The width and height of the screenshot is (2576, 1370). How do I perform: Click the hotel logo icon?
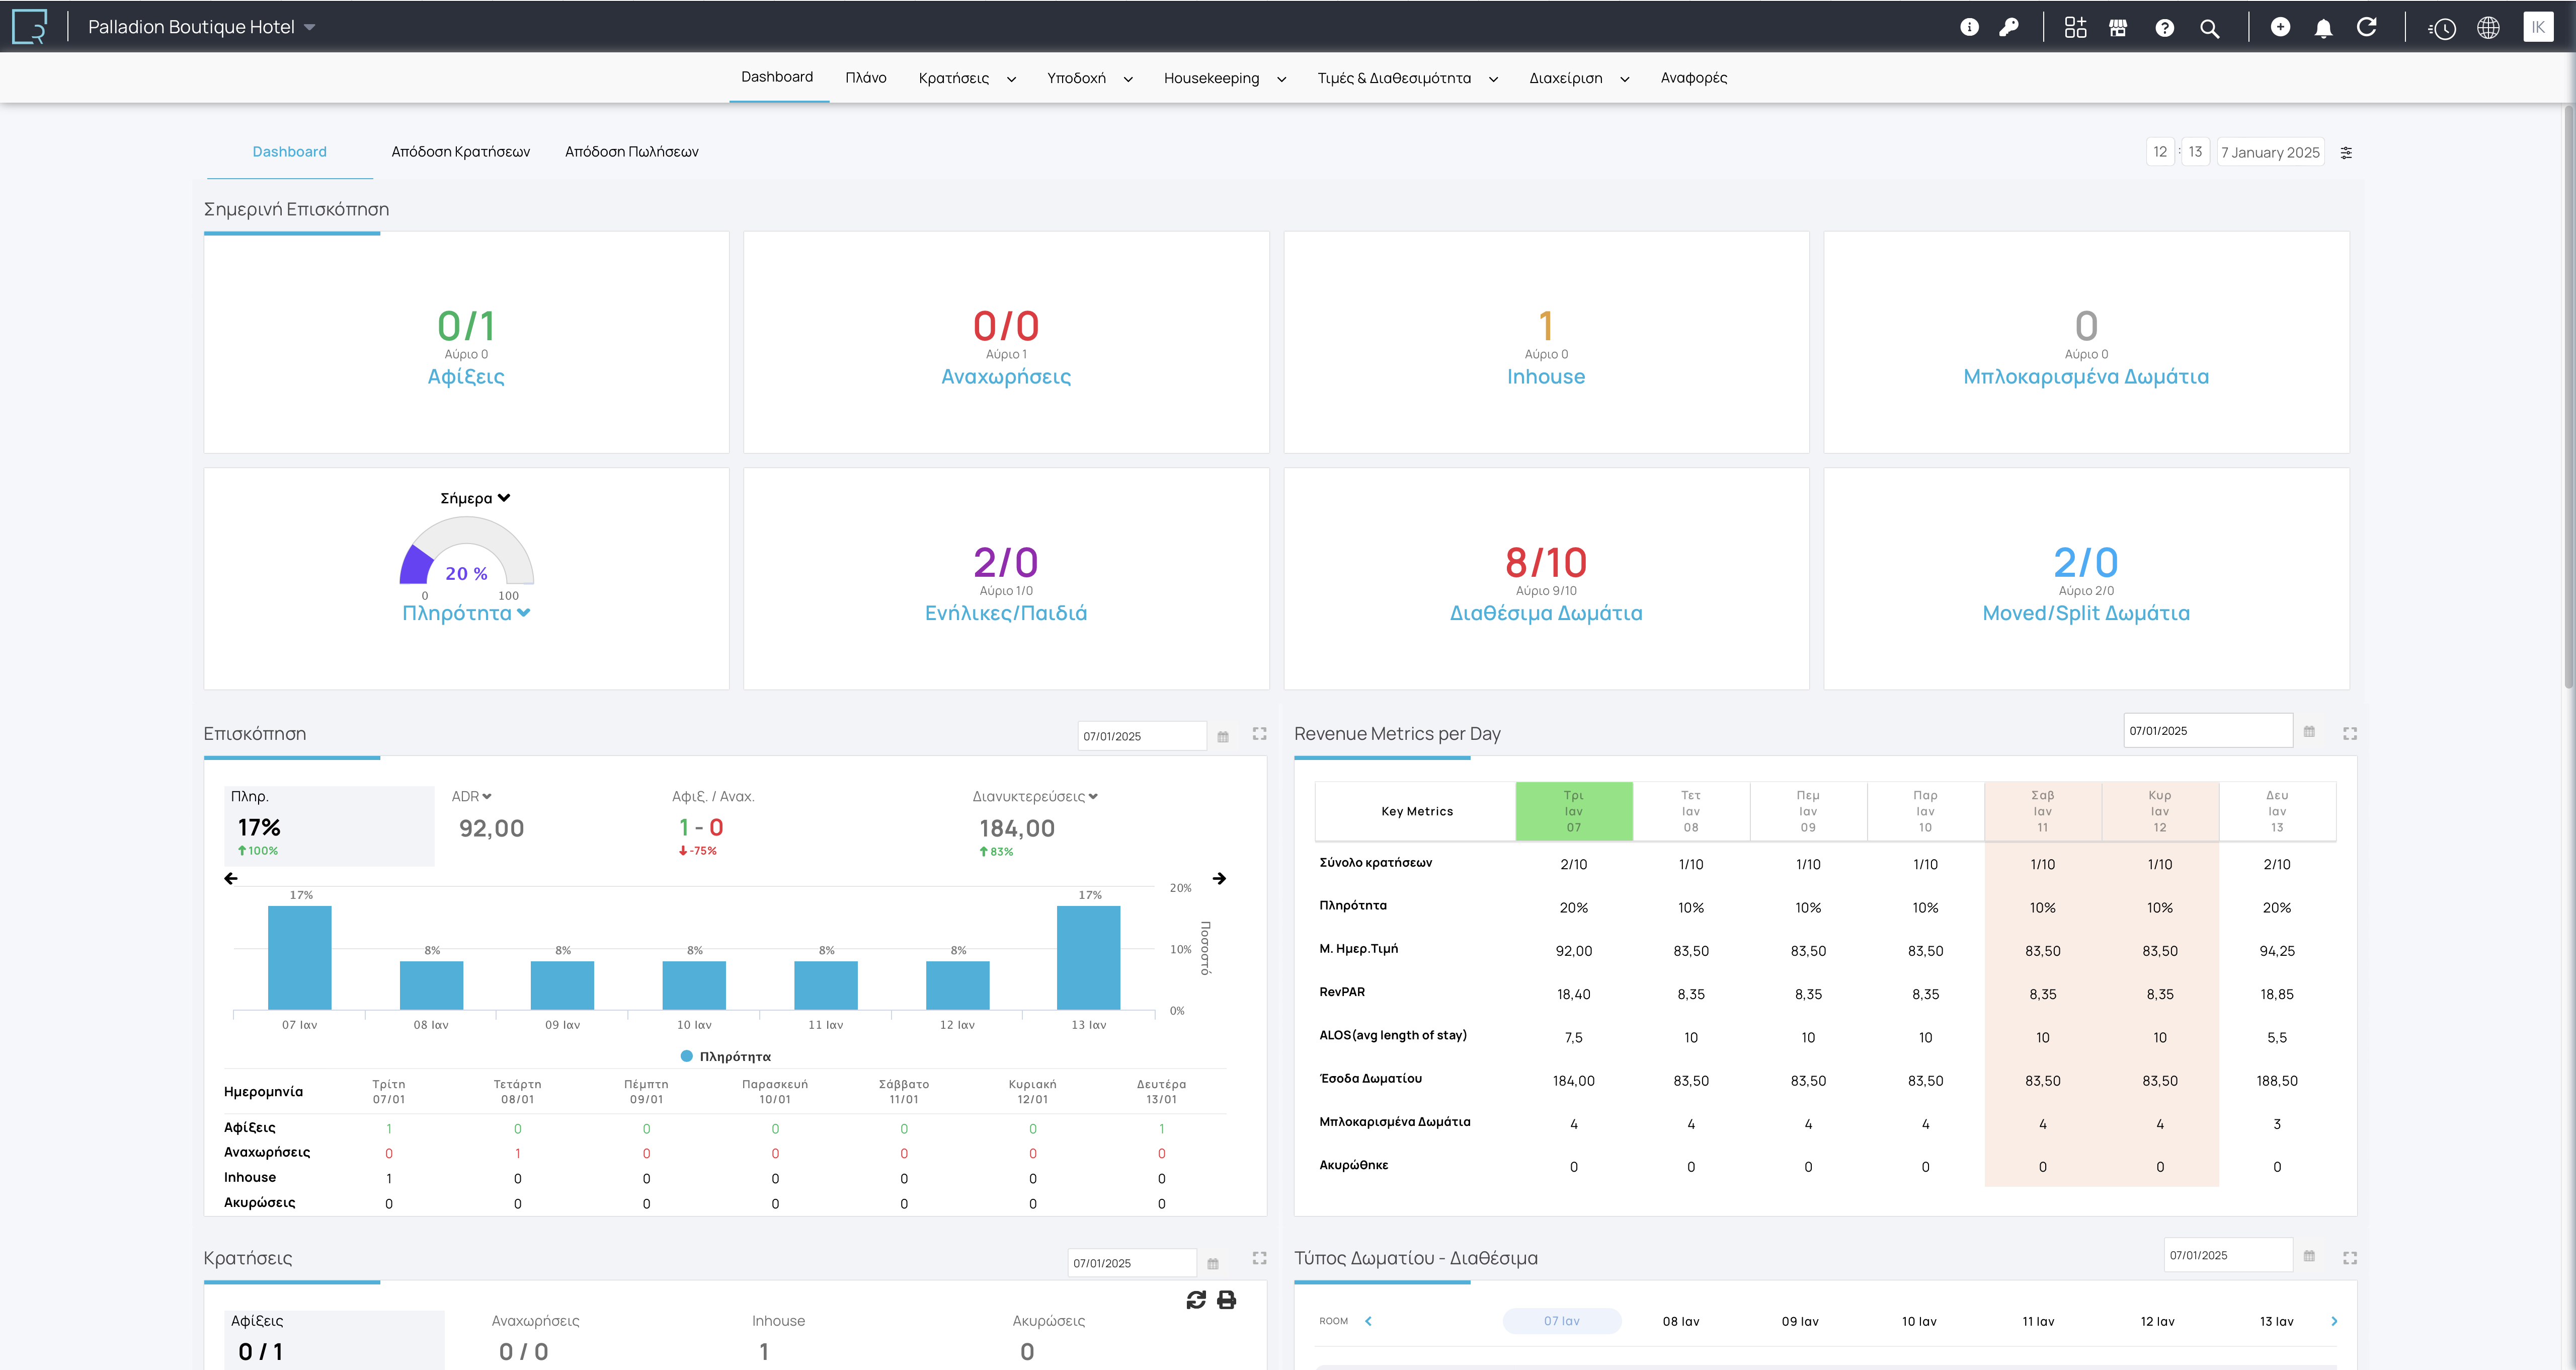tap(30, 27)
